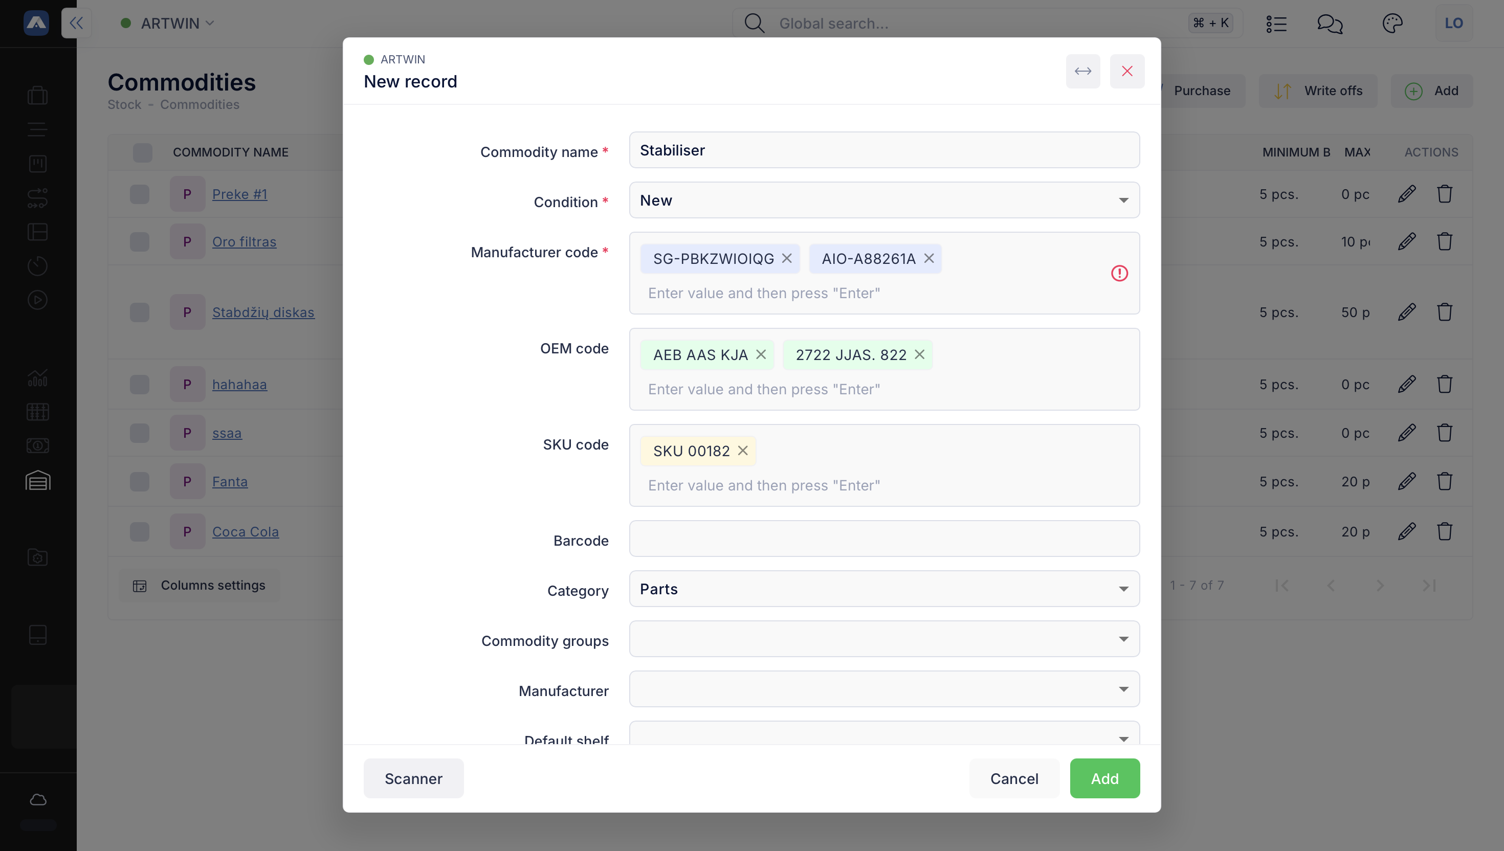Remove the SG-PBKZWIOIQG manufacturer code tag

[x=787, y=258]
